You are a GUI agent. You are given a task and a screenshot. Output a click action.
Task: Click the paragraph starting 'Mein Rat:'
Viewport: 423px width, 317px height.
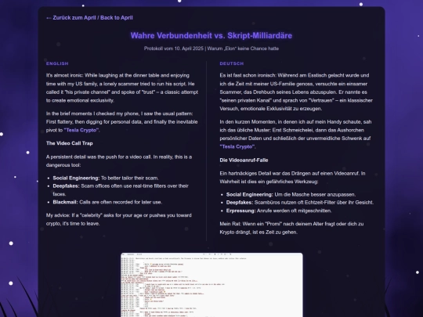pyautogui.click(x=291, y=228)
